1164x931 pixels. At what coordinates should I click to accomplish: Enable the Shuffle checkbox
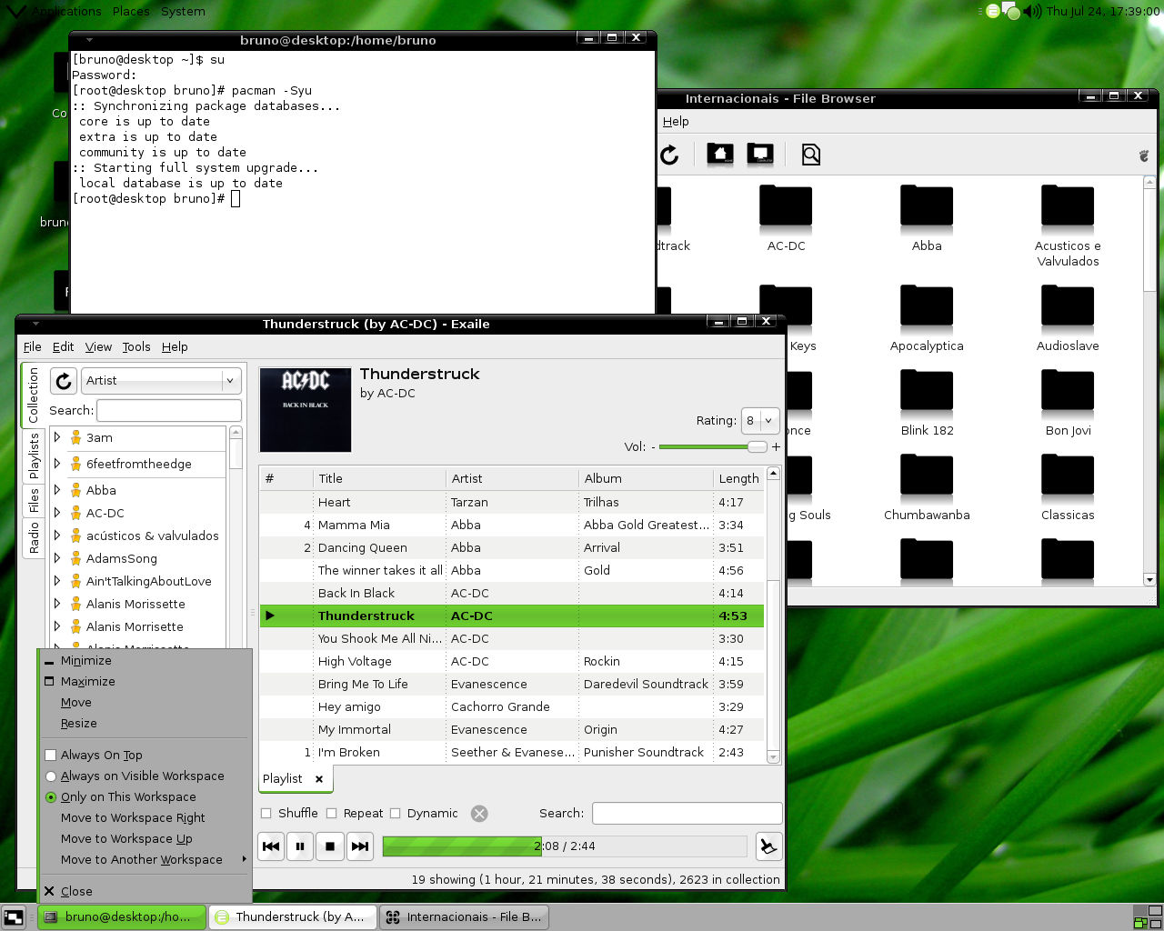click(266, 814)
